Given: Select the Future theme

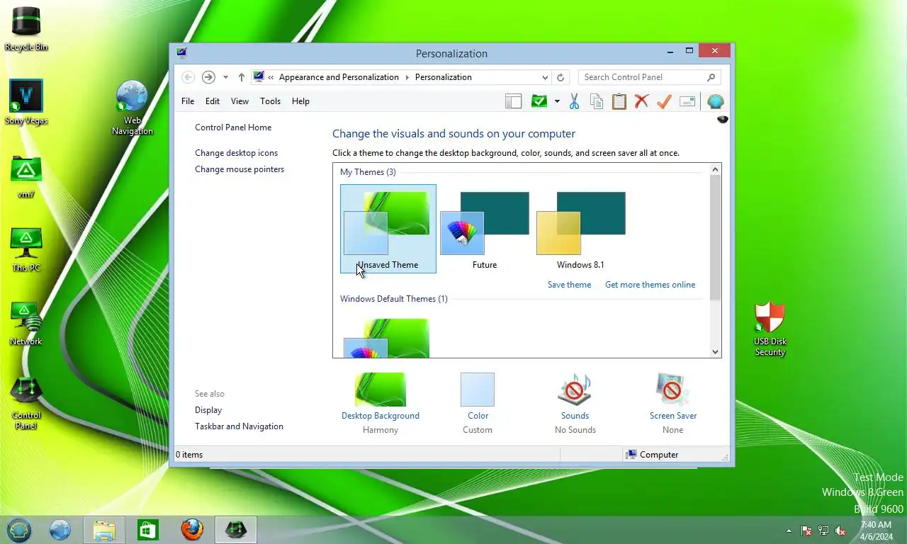Looking at the screenshot, I should pos(485,229).
